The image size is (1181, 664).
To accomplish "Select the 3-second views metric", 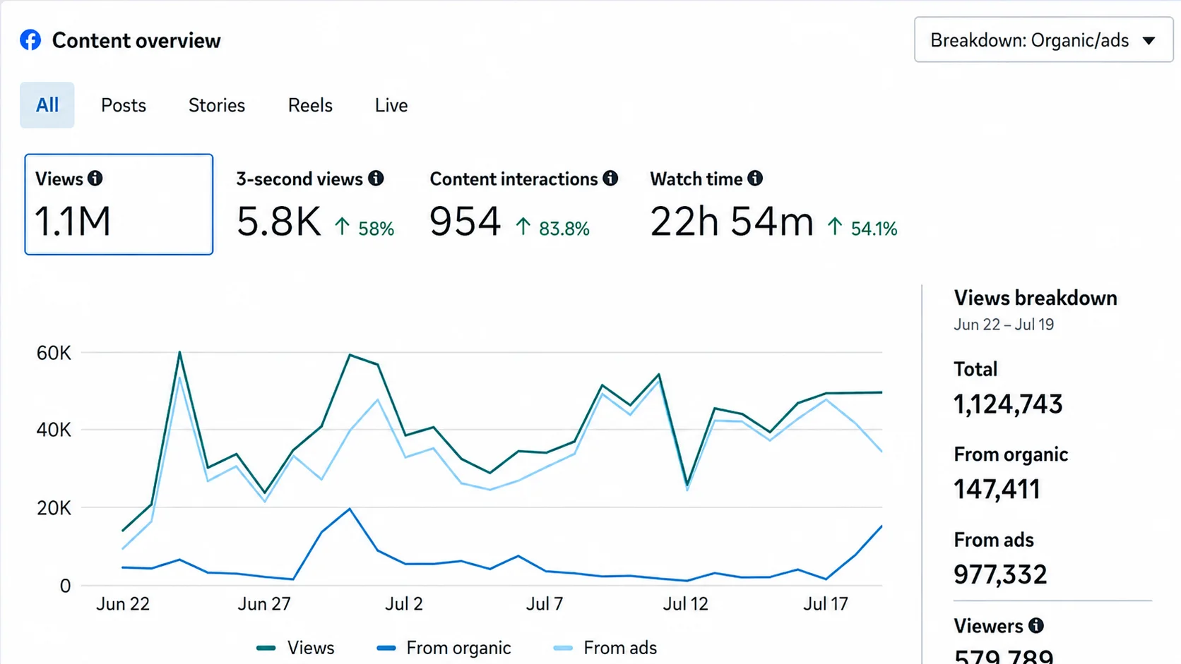I will [x=315, y=205].
